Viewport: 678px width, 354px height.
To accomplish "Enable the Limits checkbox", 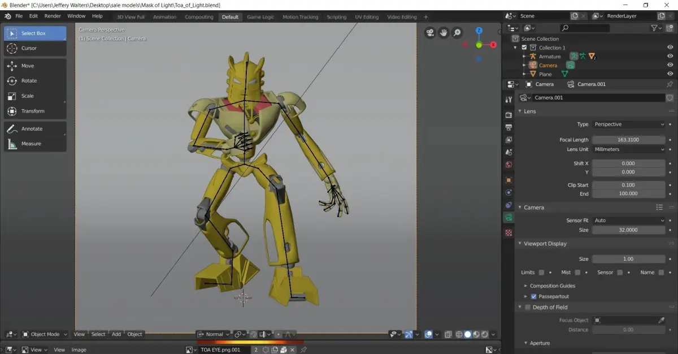I will [541, 273].
